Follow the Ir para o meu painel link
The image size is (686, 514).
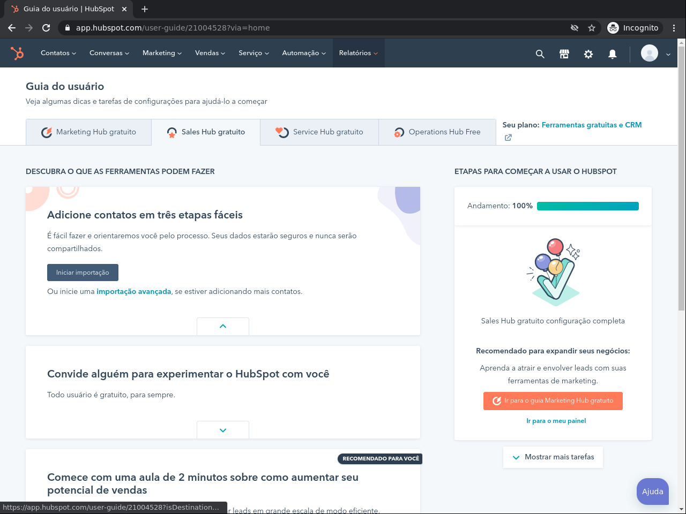click(x=556, y=421)
